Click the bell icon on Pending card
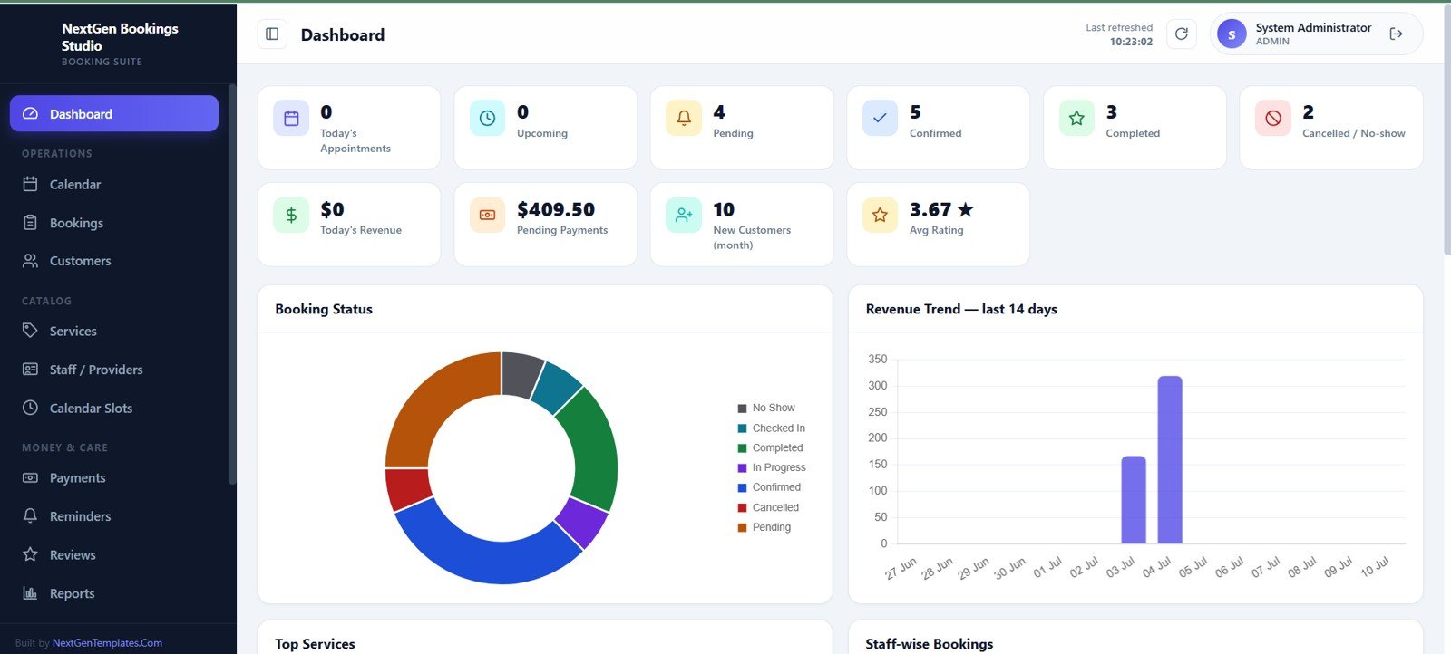 pyautogui.click(x=684, y=119)
